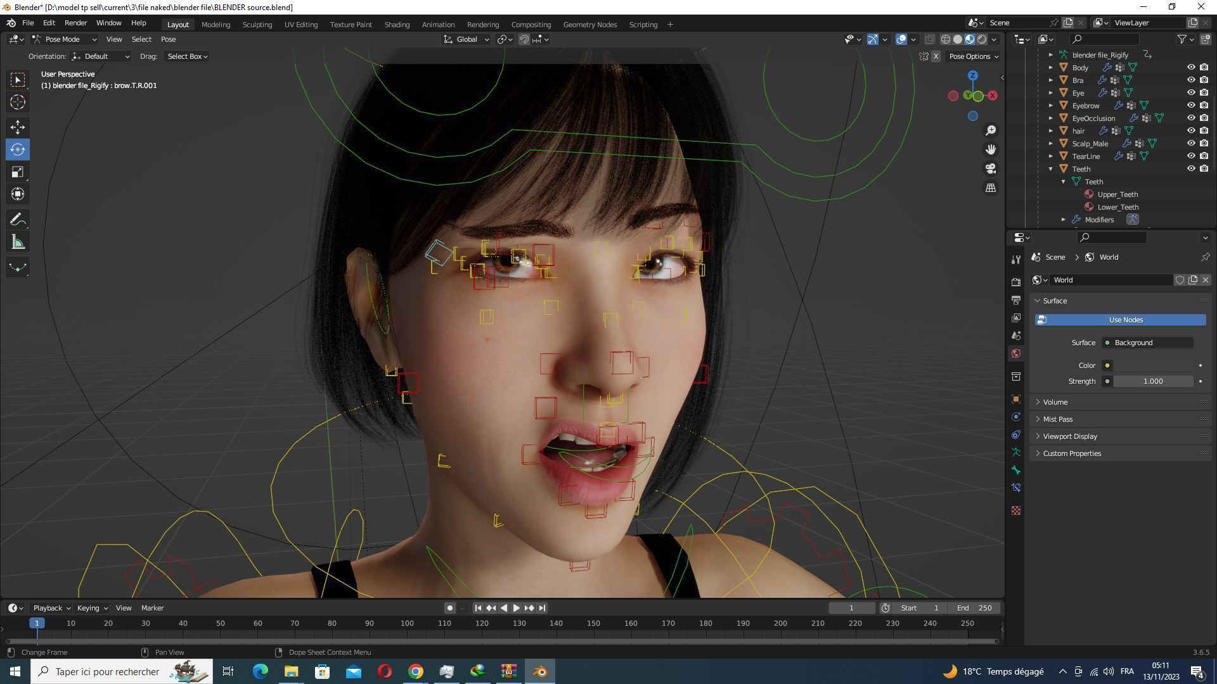Toggle the Use Nodes button

(1120, 320)
